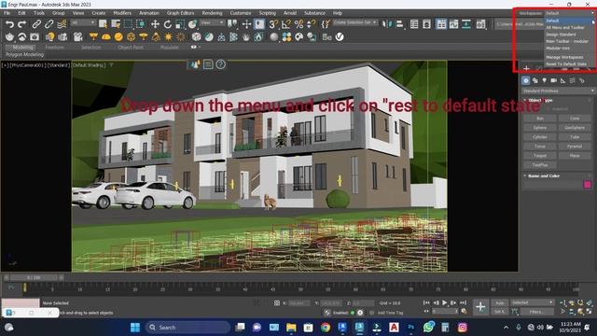
Task: Open the File menu
Action: click(7, 13)
